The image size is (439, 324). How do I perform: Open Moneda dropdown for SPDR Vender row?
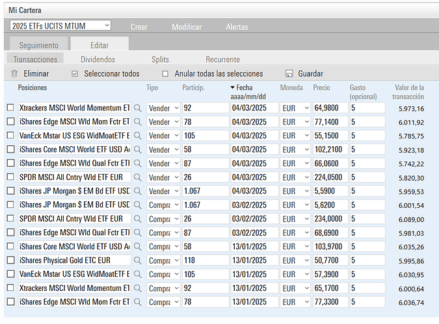(x=295, y=177)
